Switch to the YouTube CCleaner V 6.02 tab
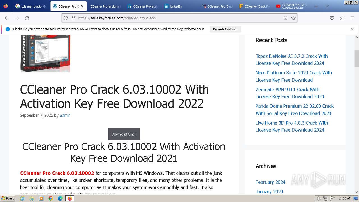 click(x=292, y=6)
